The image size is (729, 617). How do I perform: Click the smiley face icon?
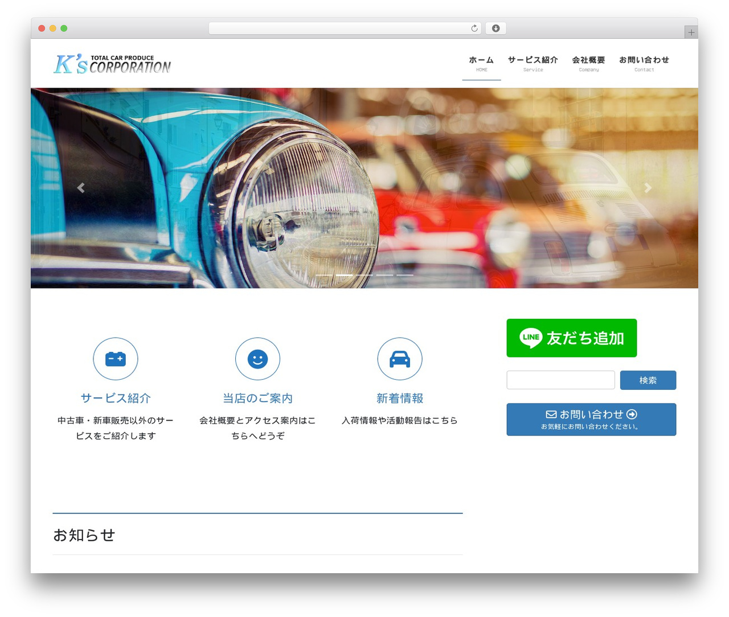pos(257,359)
